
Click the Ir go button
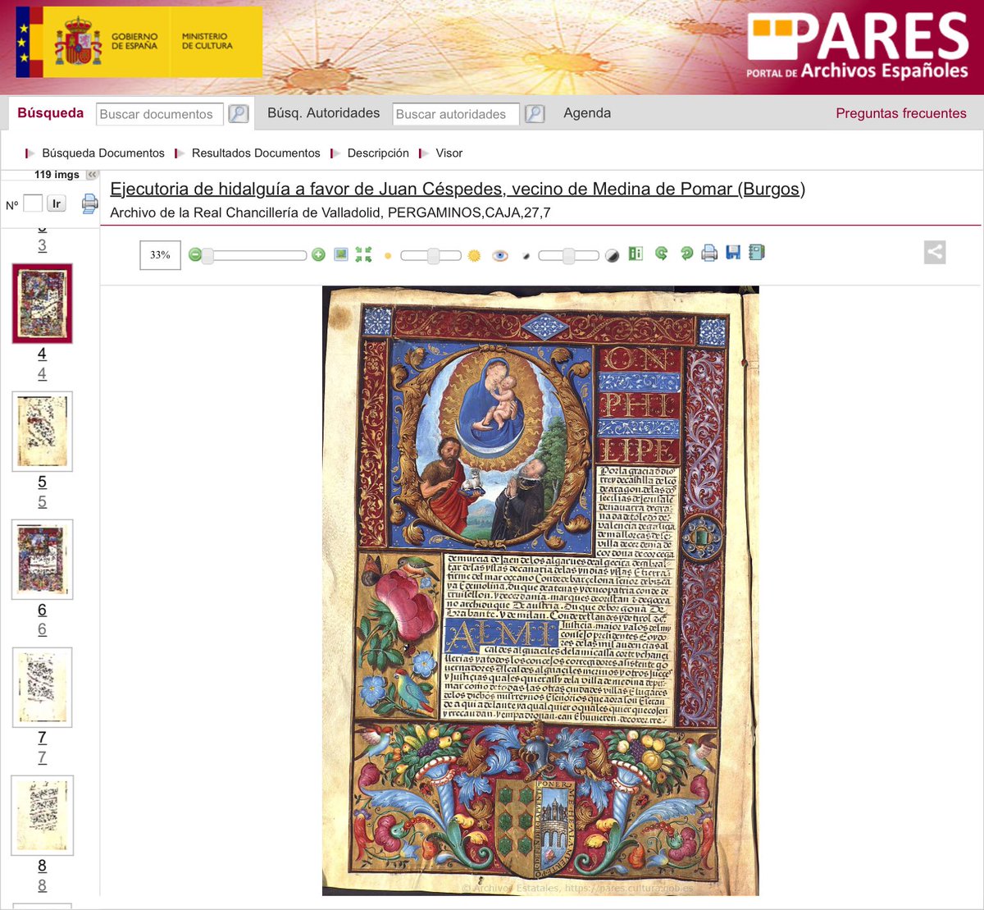(56, 203)
